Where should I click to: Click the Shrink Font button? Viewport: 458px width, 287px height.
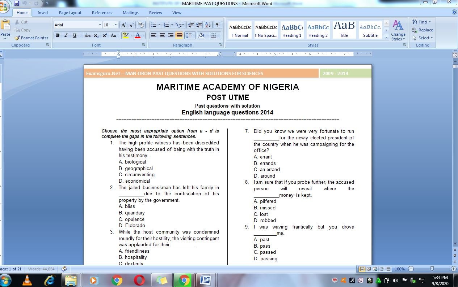pyautogui.click(x=131, y=25)
